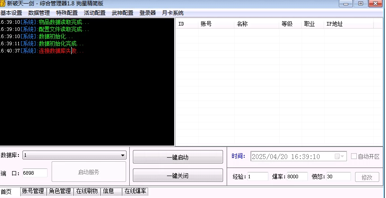This screenshot has height=198, width=386.
Task: Click the 一键启动 button
Action: [178, 157]
